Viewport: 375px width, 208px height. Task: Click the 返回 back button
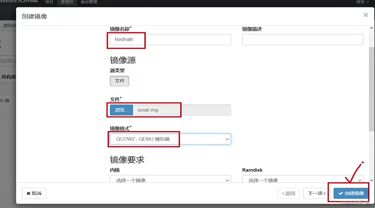point(289,193)
